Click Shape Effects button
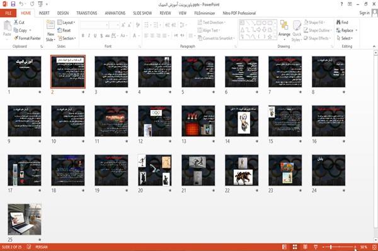378x251 pixels. [x=317, y=38]
